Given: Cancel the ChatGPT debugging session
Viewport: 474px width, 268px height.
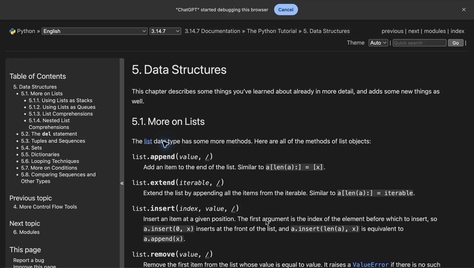Looking at the screenshot, I should [286, 9].
